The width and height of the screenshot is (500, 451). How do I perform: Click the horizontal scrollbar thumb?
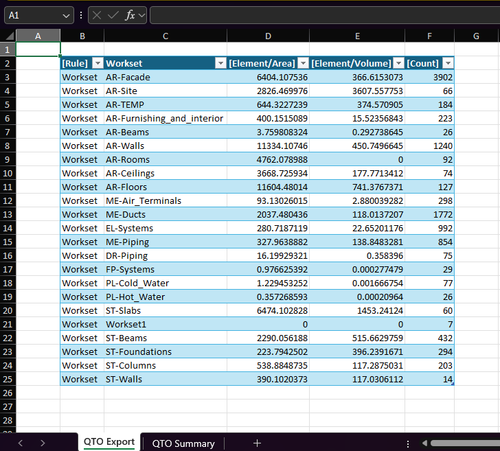coord(465,443)
